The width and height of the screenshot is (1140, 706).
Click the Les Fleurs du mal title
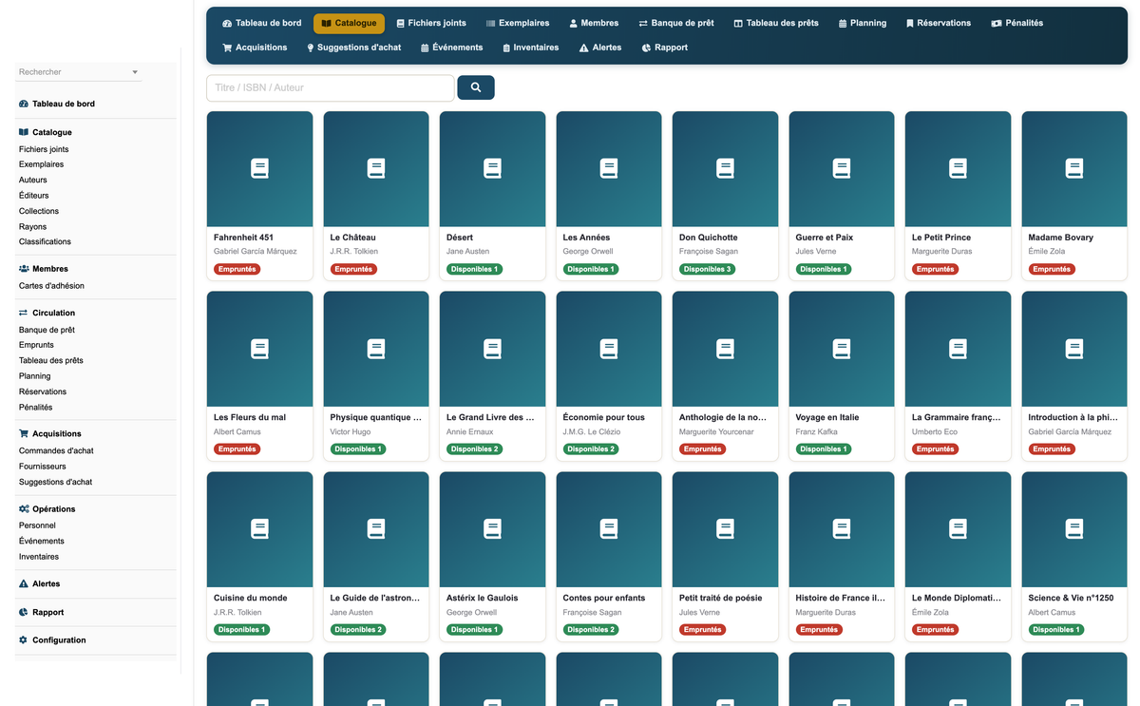click(x=250, y=417)
